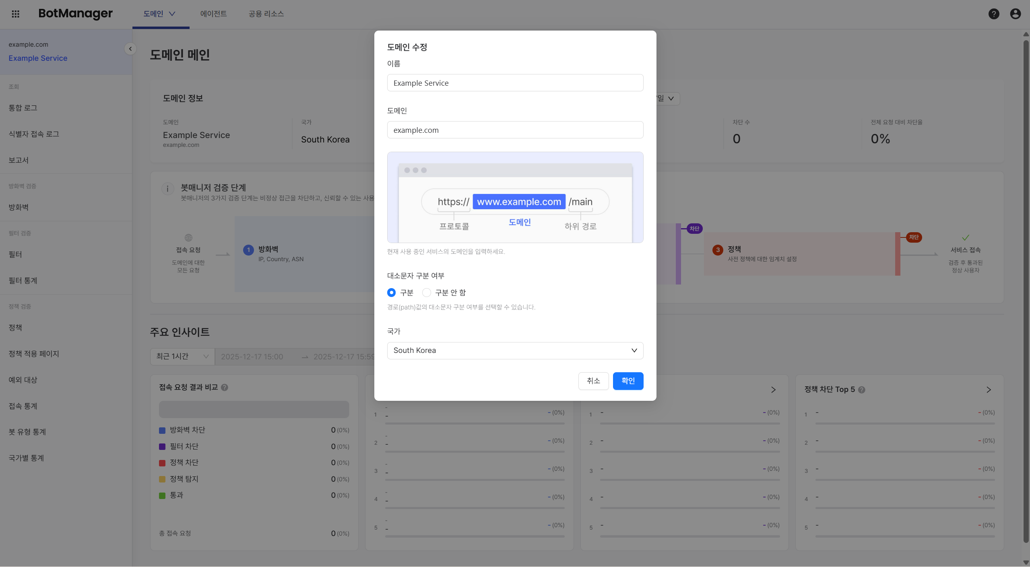Collapse the sidebar with chevron button
Screen dimensions: 1030x567
(130, 49)
